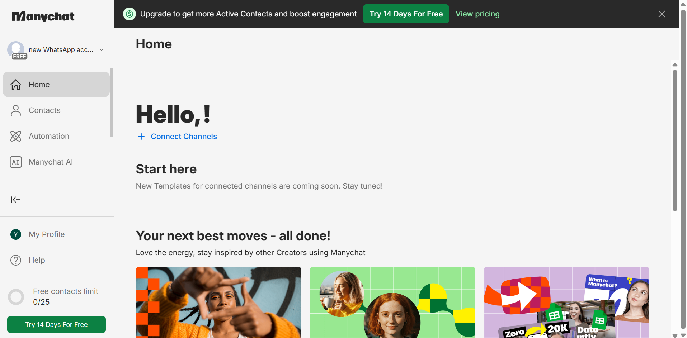Collapse the sidebar with arrow icon
Viewport: 687px width, 338px height.
16,200
